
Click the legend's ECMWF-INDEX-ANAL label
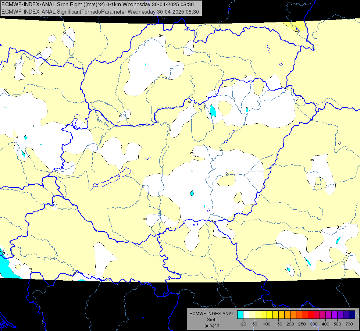(212, 314)
